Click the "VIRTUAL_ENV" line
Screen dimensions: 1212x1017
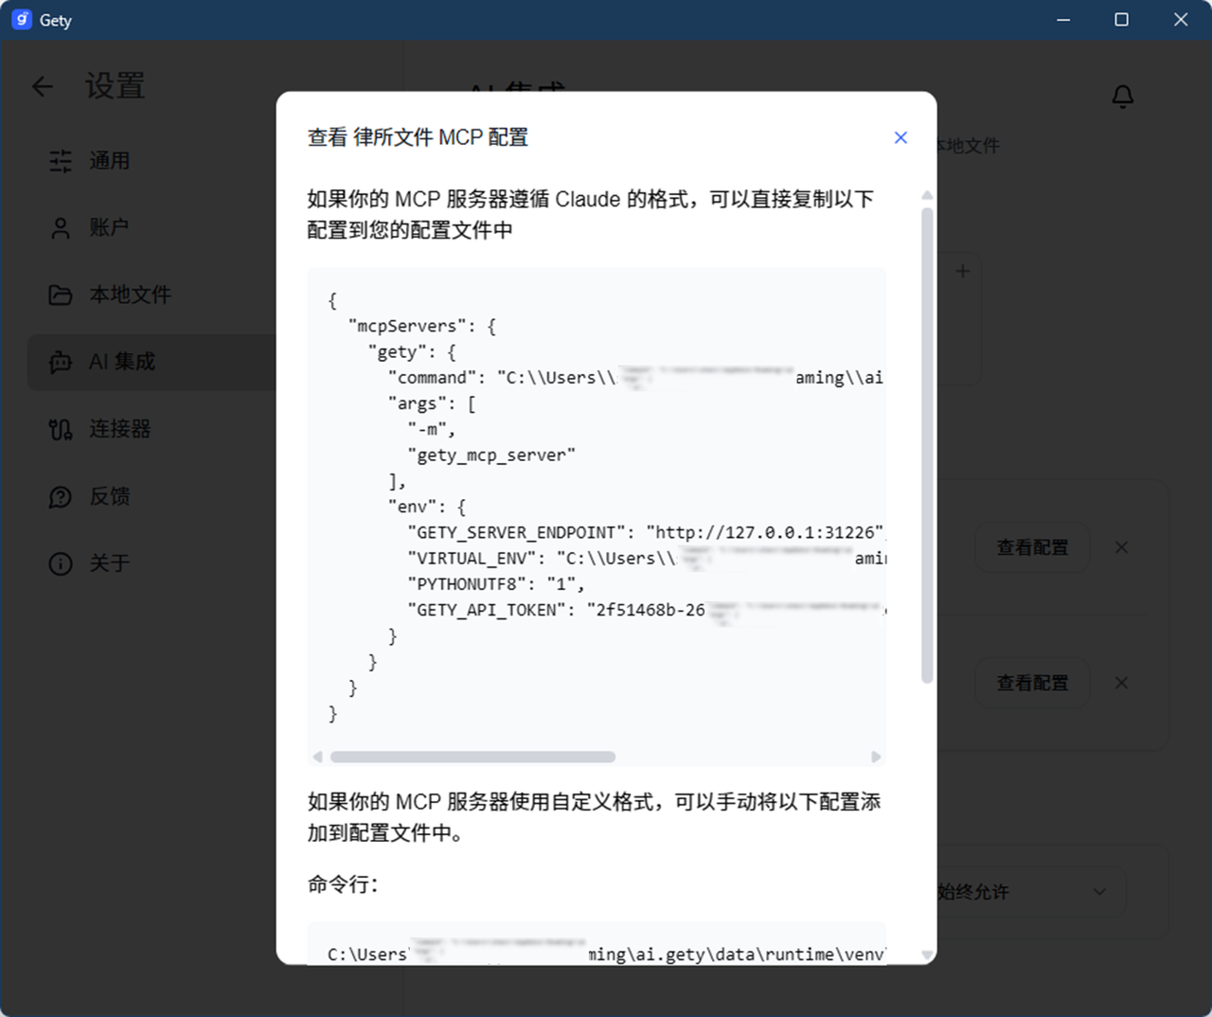click(647, 559)
